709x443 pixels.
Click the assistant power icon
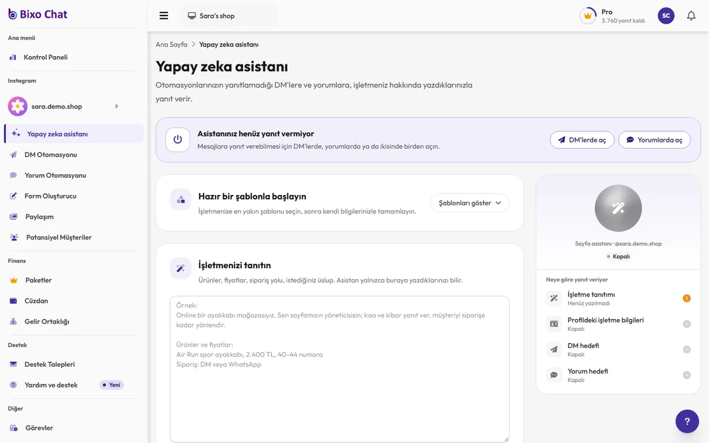[x=178, y=139]
